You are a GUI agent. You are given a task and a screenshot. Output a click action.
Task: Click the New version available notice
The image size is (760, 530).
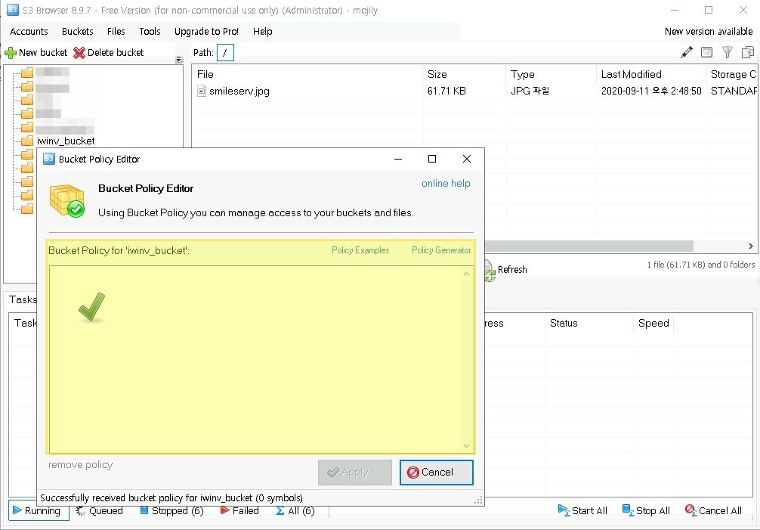709,32
